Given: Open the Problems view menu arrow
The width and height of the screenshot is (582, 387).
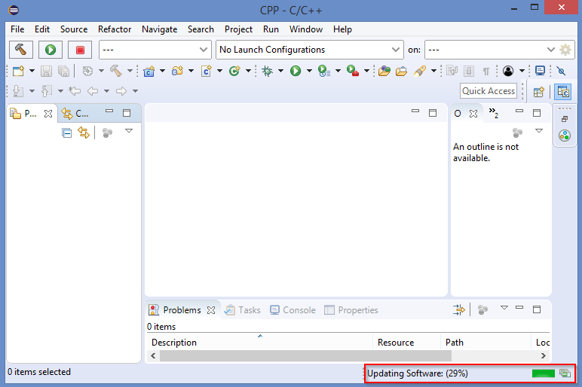Looking at the screenshot, I should (x=504, y=309).
